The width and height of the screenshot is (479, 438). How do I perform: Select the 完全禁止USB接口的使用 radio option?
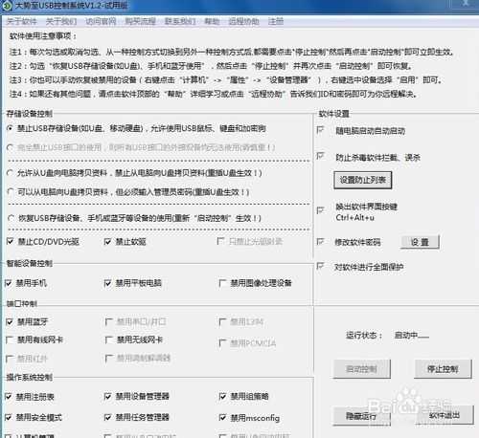tap(10, 147)
